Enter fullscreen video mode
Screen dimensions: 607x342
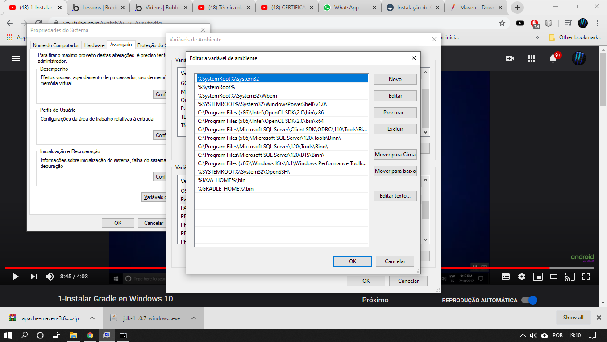586,277
